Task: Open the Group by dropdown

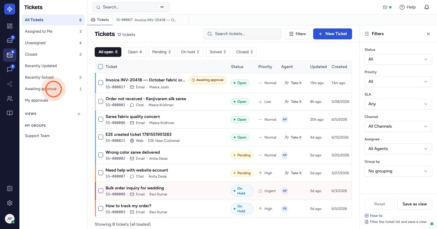Action: 398,171
